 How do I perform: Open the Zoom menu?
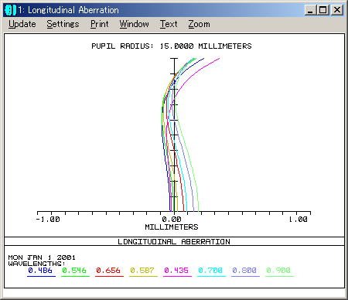coord(199,24)
